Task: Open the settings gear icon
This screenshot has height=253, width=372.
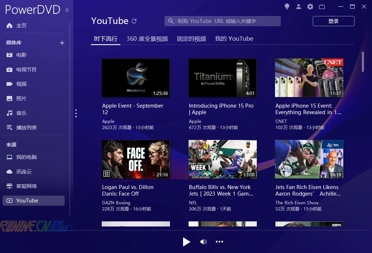Action: [x=310, y=7]
